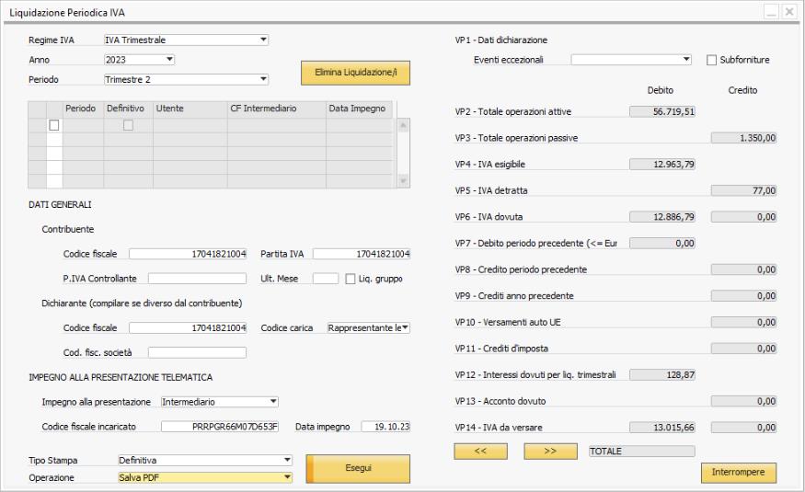Click the dichiarante Codice fiscale field
The image size is (805, 492).
[x=188, y=327]
